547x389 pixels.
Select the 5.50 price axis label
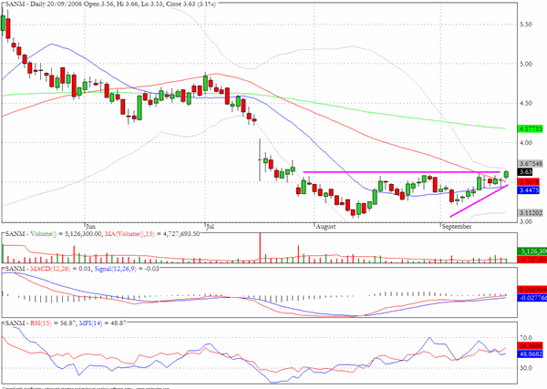click(525, 25)
